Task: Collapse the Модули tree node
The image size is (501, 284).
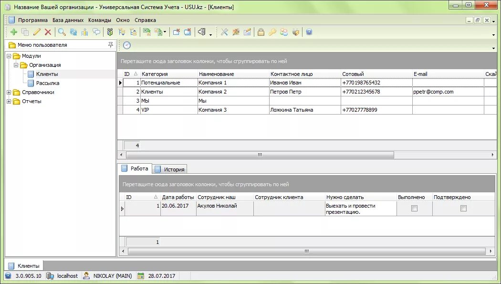Action: click(x=9, y=56)
